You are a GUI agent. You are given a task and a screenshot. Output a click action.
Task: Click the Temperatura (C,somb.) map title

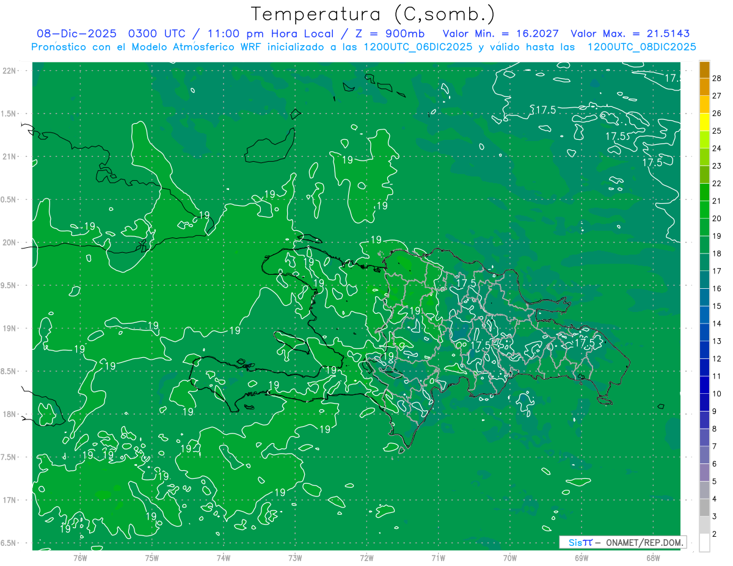pos(373,13)
